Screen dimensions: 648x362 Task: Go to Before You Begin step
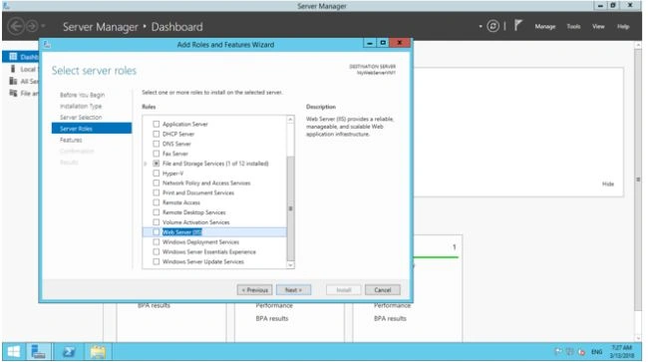click(82, 95)
